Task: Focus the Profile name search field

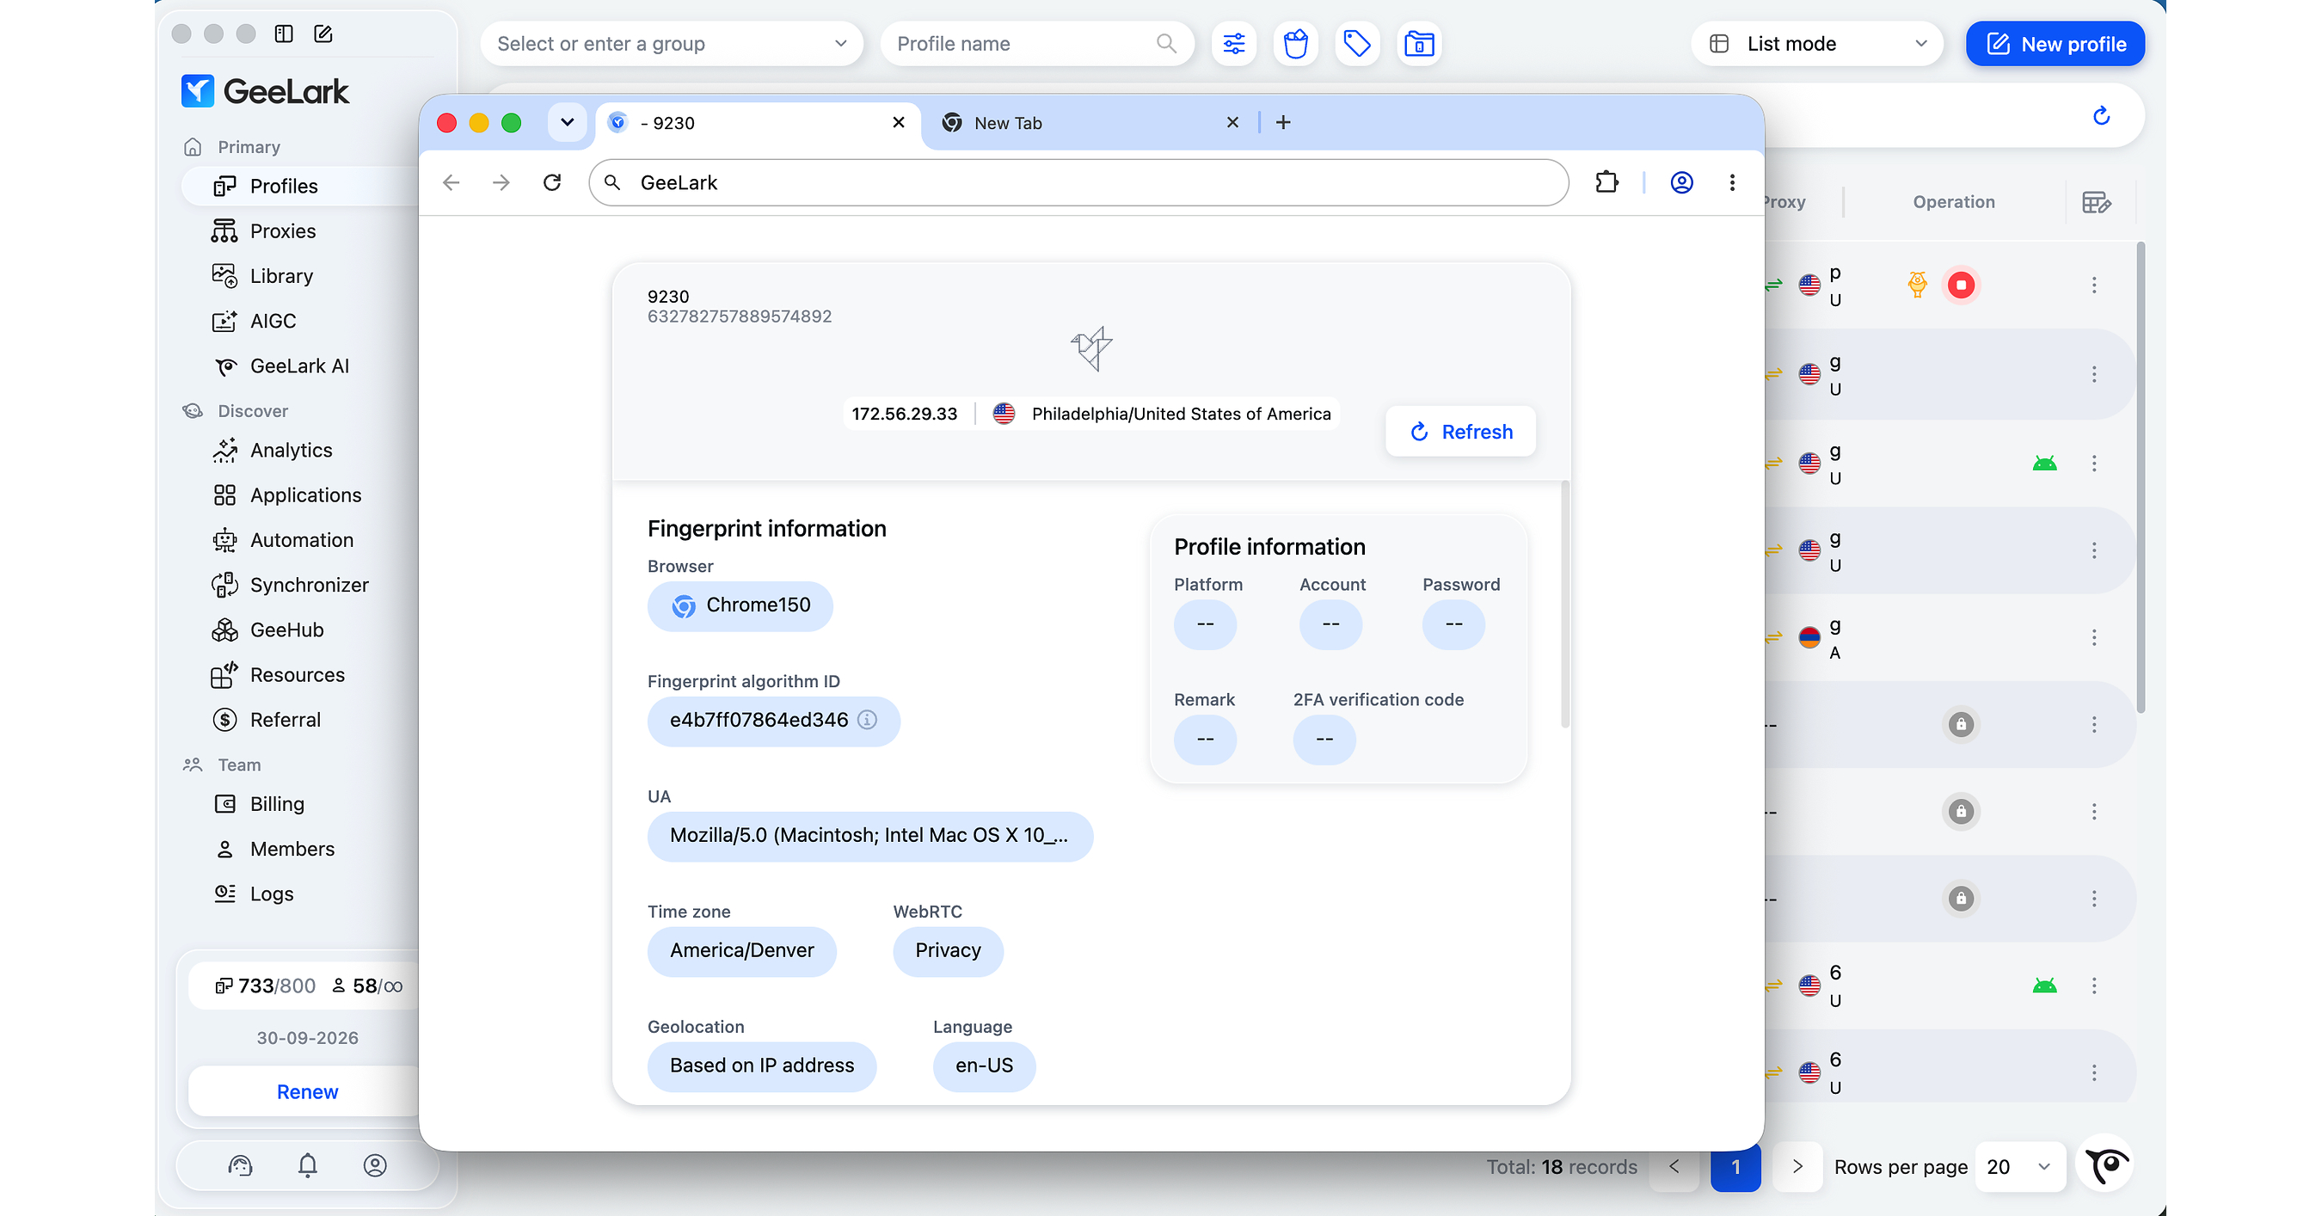Action: pyautogui.click(x=1036, y=43)
